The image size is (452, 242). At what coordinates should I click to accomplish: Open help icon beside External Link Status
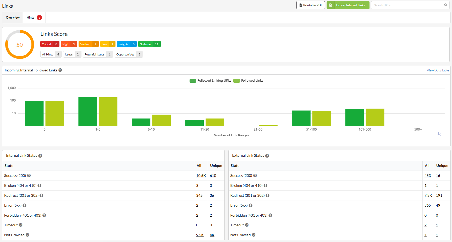click(x=267, y=156)
